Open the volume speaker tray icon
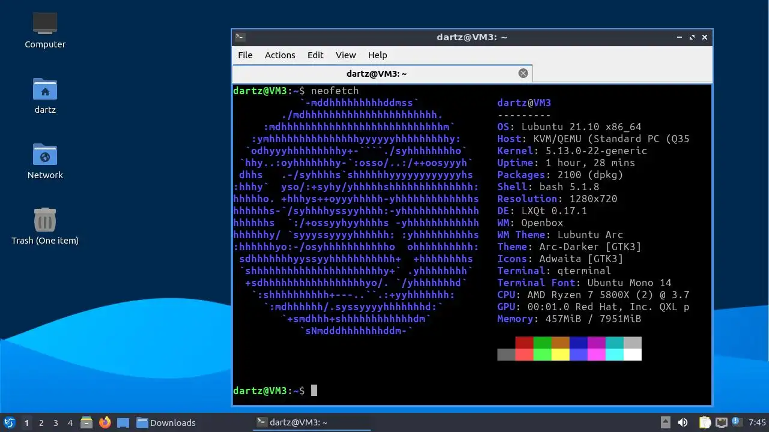The height and width of the screenshot is (432, 769). (x=682, y=422)
